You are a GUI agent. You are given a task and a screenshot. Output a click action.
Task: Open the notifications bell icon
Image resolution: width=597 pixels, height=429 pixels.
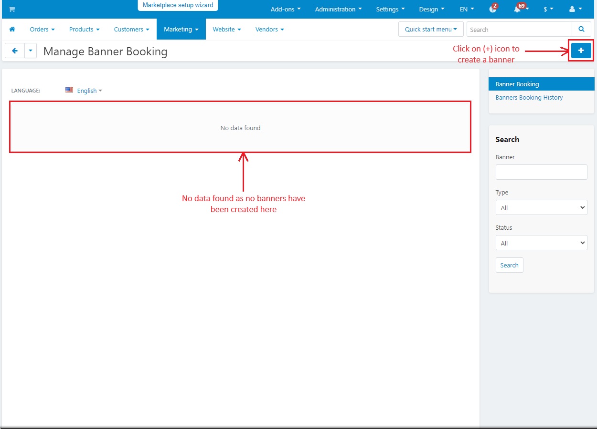[517, 9]
